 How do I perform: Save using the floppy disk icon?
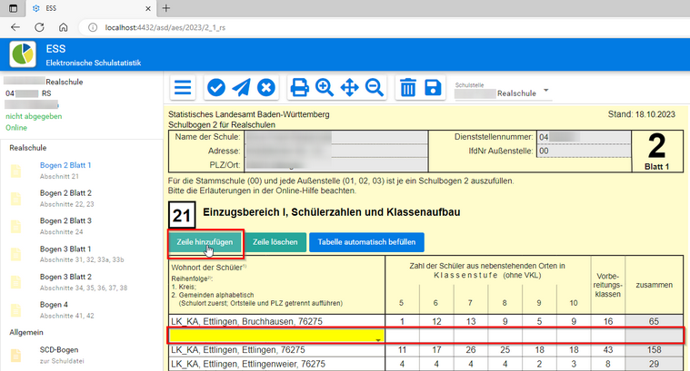433,88
